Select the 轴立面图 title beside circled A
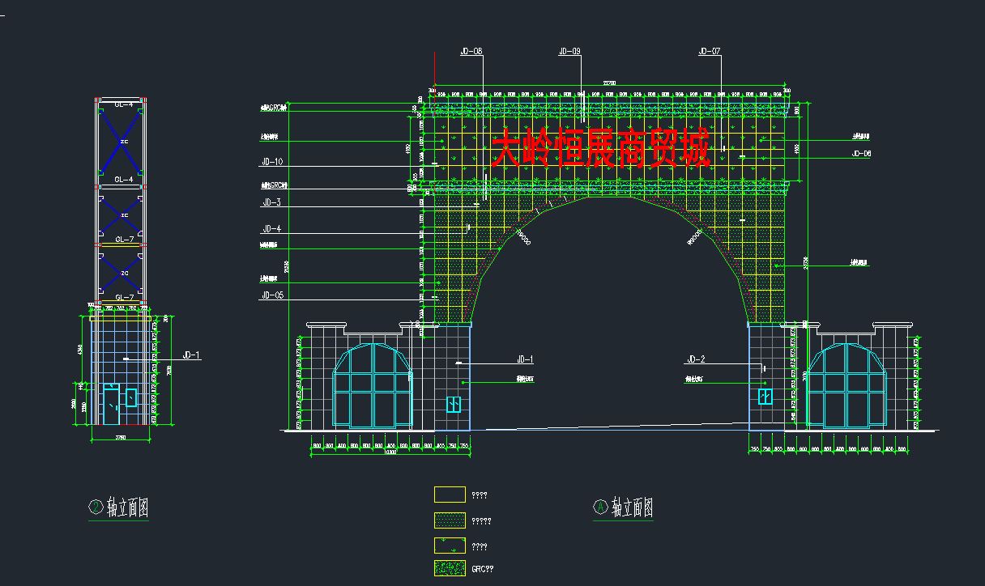Image resolution: width=985 pixels, height=586 pixels. [632, 508]
